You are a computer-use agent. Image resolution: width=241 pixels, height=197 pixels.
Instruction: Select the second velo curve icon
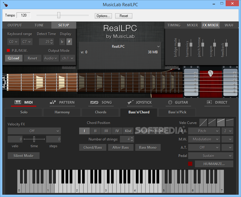click(x=212, y=122)
